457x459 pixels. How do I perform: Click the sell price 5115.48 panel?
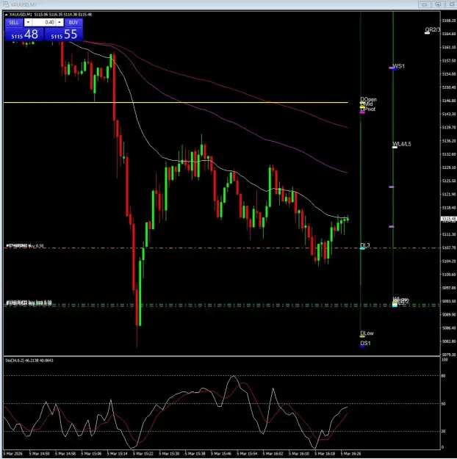24,35
